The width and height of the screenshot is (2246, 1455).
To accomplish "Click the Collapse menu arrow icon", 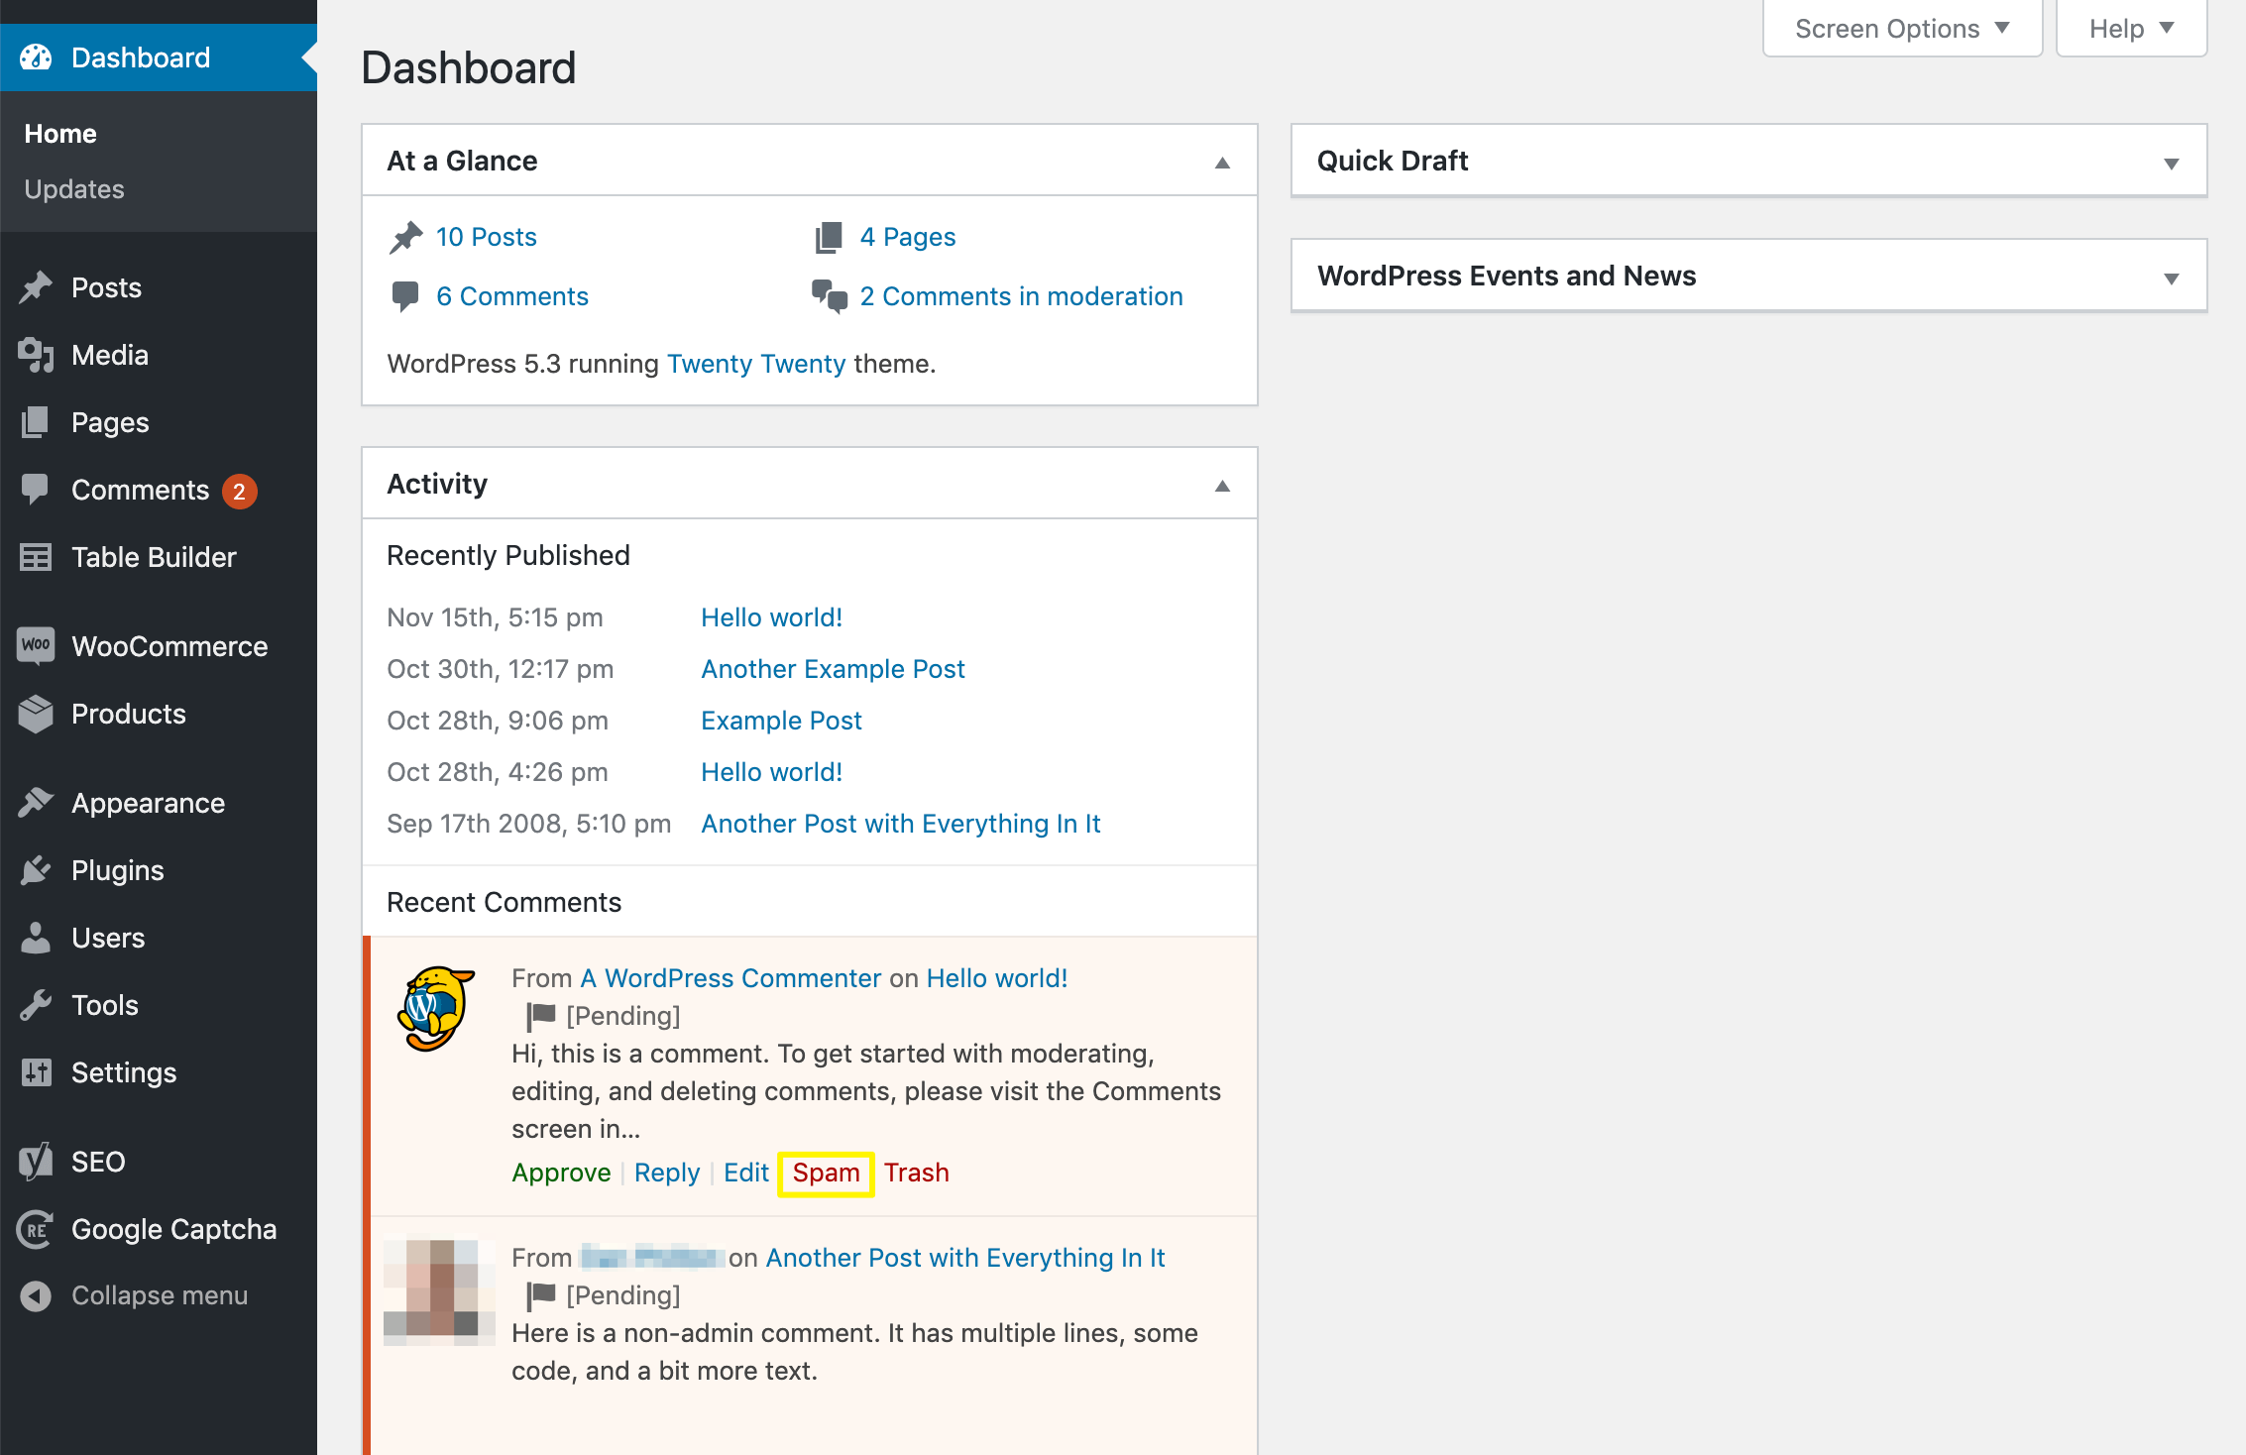I will 36,1295.
